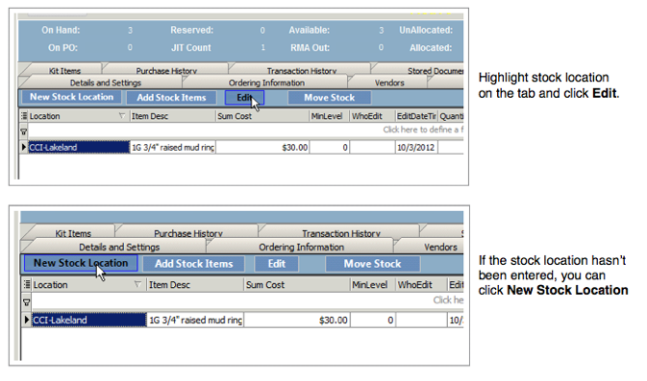
Task: Open the Ordering Information tab in the lower screenshot
Action: 301,248
